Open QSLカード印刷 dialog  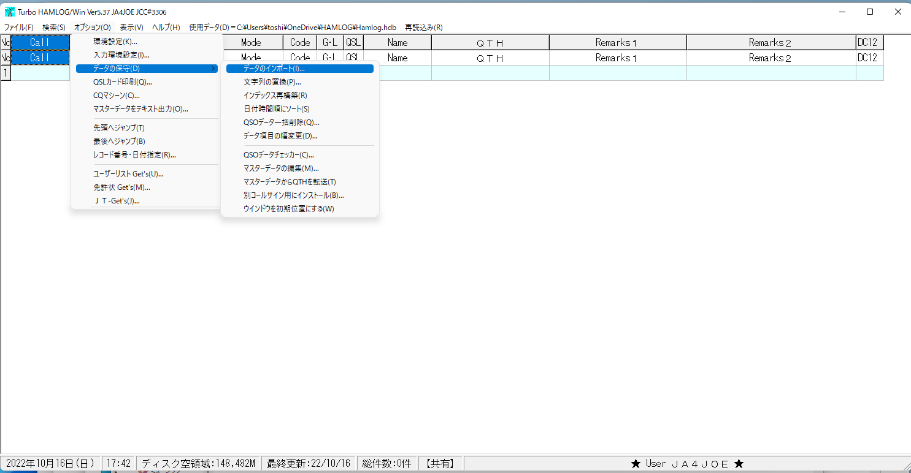click(x=123, y=81)
